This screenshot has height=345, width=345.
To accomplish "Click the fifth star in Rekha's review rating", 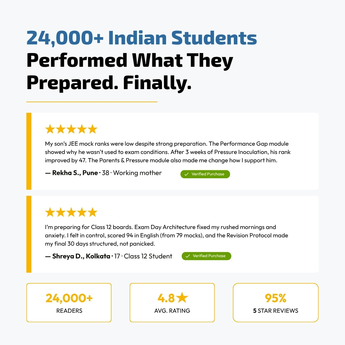I will (x=93, y=129).
